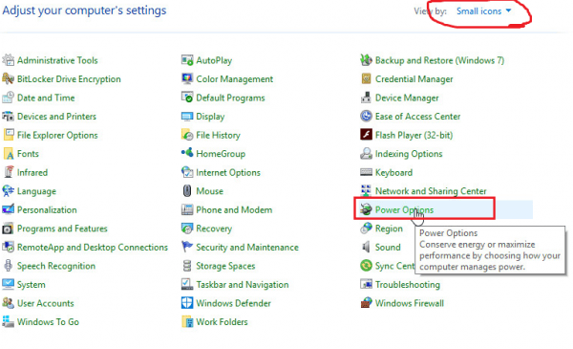
Task: Open the Work Folders link
Action: pos(222,322)
